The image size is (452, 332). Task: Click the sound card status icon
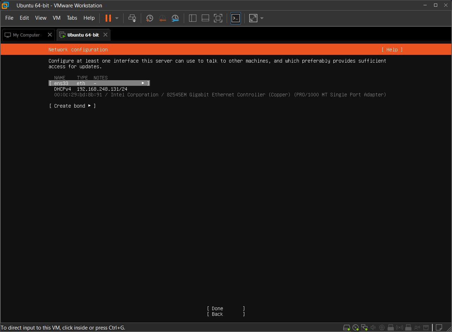[373, 327]
